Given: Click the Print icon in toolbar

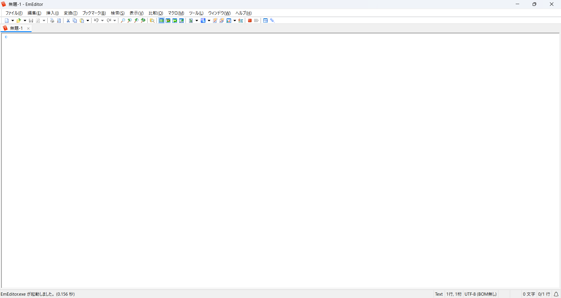Looking at the screenshot, I should click(x=52, y=21).
